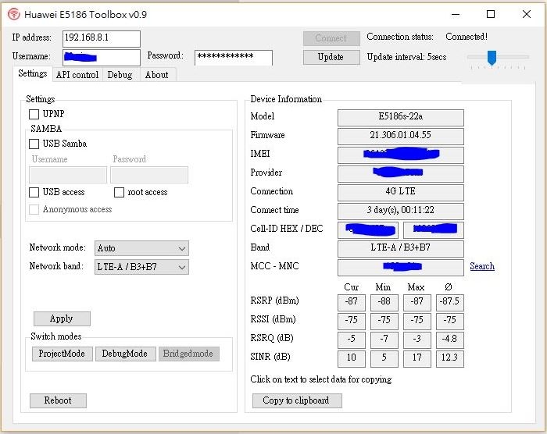This screenshot has height=434, width=547.
Task: Adjust the update interval slider
Action: 492,58
